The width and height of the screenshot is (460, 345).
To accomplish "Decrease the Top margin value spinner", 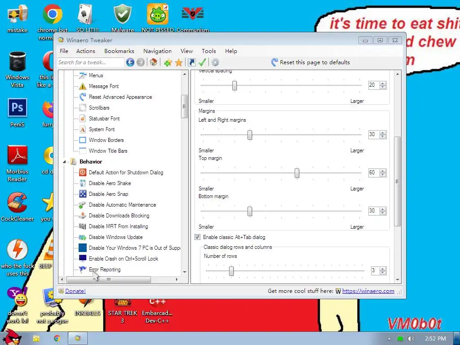I will [383, 175].
